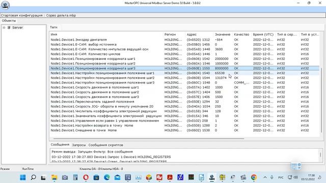Click the value 131074 cell
The image size is (326, 183).
click(221, 78)
